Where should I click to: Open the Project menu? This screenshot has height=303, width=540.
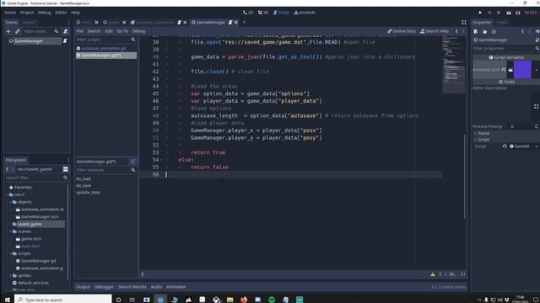pos(27,13)
